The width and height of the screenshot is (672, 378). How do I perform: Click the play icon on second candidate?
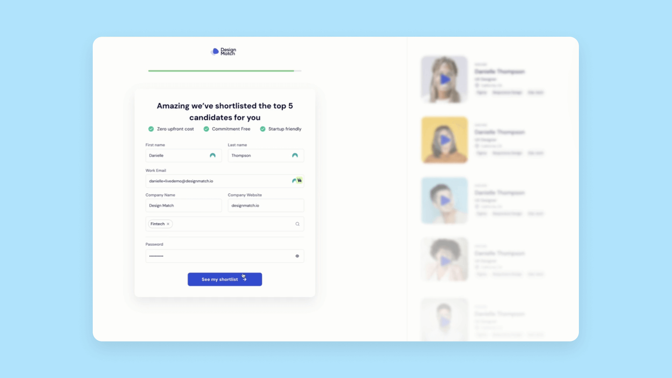(x=444, y=139)
